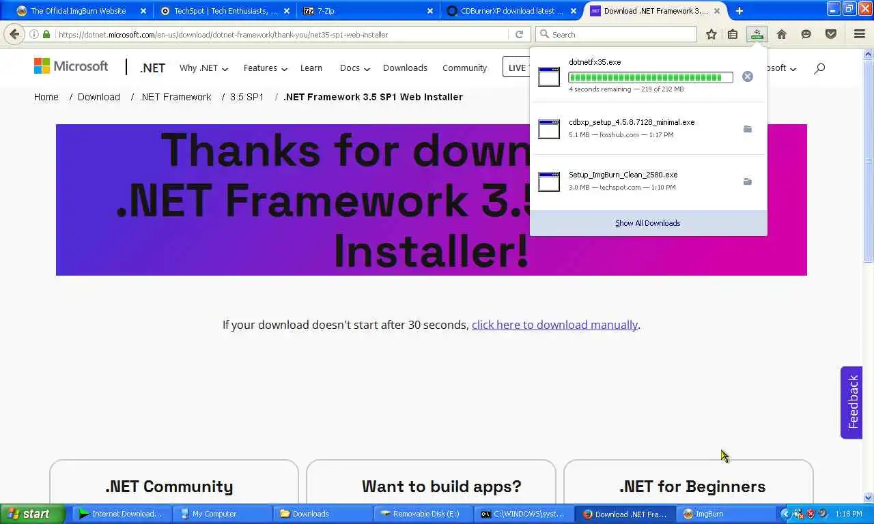Expand the All Microsoft dropdown
Screen dimensions: 874x524
(782, 68)
